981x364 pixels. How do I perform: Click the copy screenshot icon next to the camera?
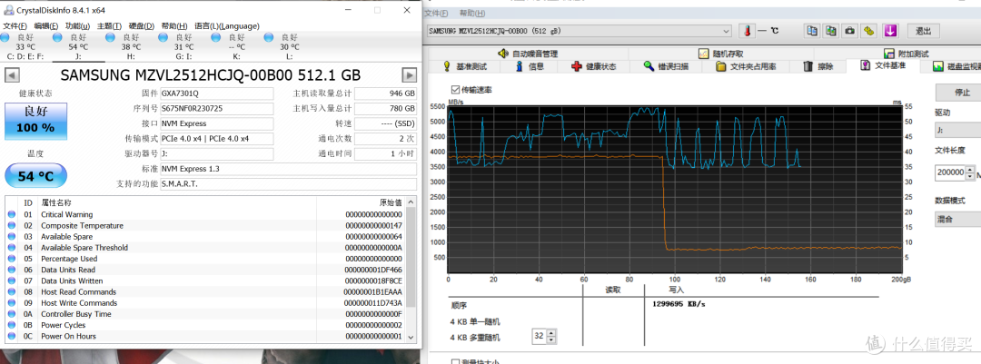831,31
